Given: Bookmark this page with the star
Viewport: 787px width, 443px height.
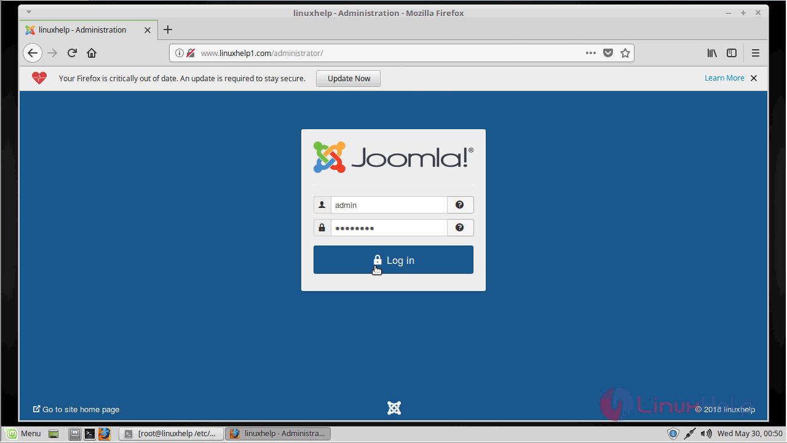Looking at the screenshot, I should [625, 53].
